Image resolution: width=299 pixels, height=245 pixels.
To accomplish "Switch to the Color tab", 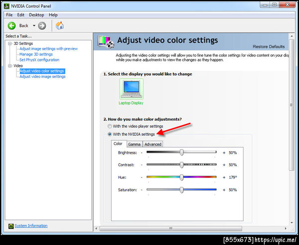I will click(x=118, y=144).
